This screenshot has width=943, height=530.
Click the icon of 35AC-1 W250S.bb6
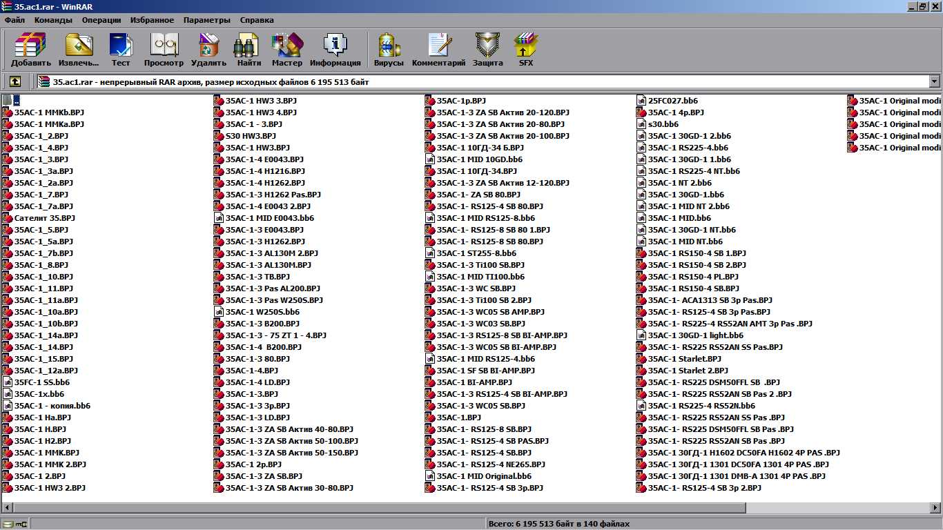(219, 311)
